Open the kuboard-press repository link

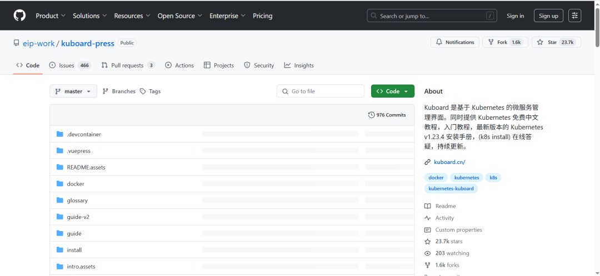pos(88,44)
